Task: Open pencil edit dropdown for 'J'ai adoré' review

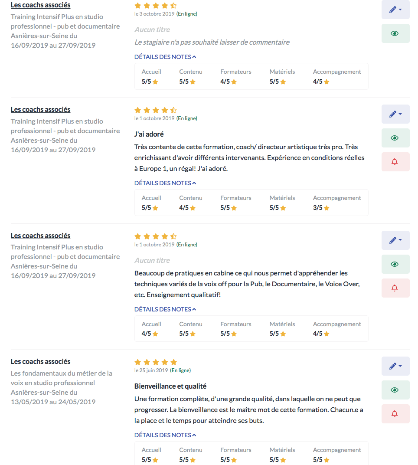Action: coord(395,114)
